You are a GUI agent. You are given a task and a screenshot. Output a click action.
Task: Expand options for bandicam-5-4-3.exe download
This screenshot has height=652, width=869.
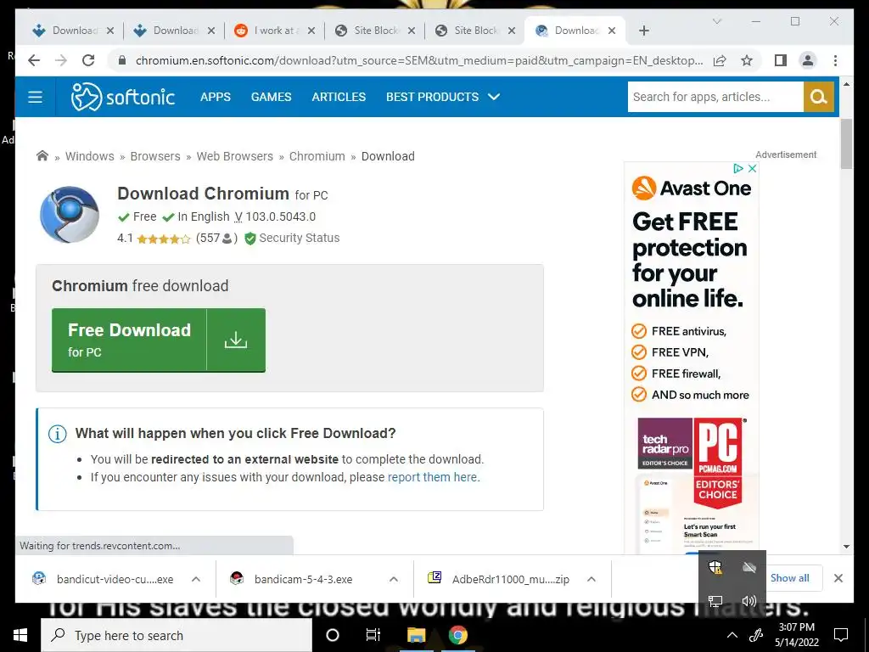(394, 579)
